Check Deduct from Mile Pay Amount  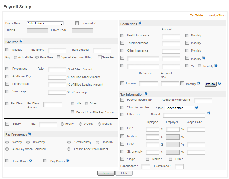72,112
